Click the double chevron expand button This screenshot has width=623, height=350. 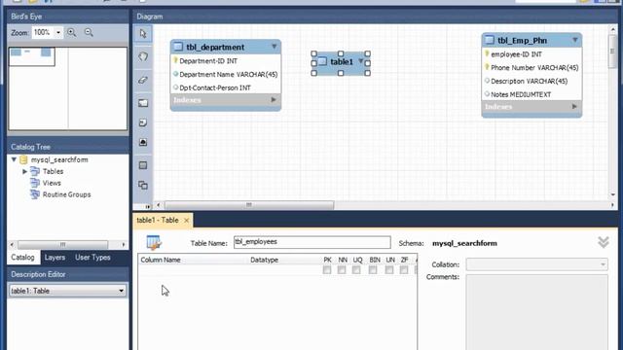pos(604,242)
